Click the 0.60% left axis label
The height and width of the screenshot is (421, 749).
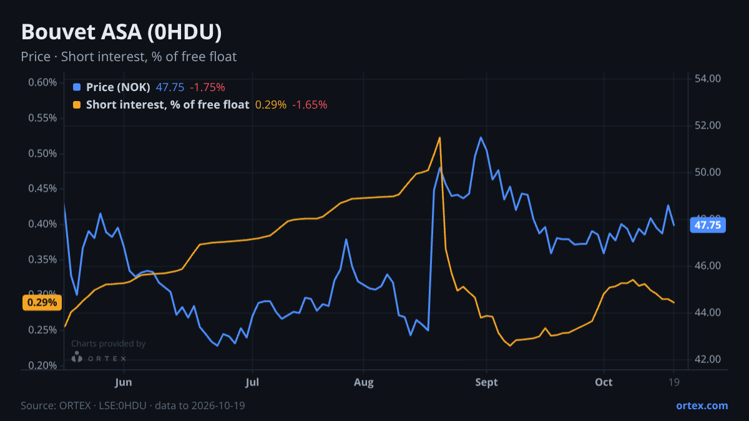coord(43,83)
